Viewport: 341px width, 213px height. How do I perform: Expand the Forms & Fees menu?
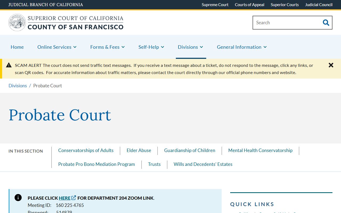coord(108,47)
